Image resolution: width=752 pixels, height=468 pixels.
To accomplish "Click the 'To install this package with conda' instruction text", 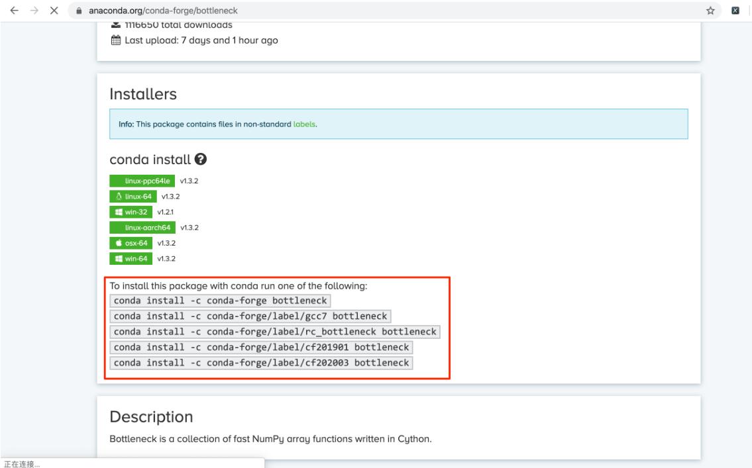I will click(x=239, y=286).
